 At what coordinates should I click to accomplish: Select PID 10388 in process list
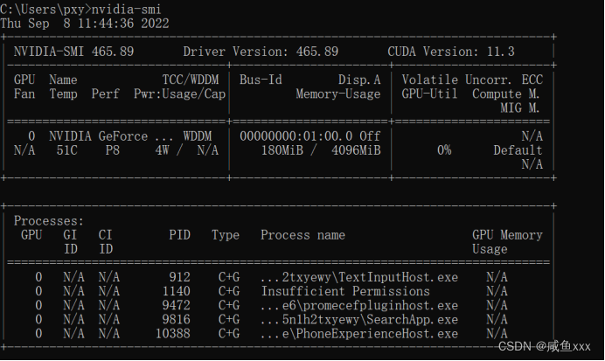pos(172,333)
